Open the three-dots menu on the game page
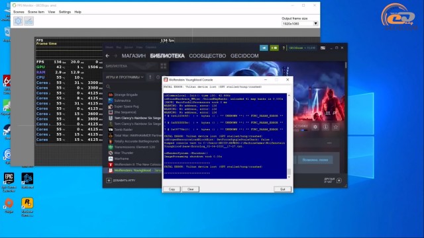This screenshot has height=238, width=424. (329, 143)
